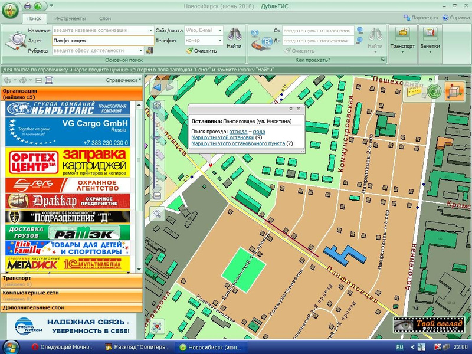Click the rubric catalog icon beside Рубрика
This screenshot has width=472, height=354.
[x=149, y=50]
